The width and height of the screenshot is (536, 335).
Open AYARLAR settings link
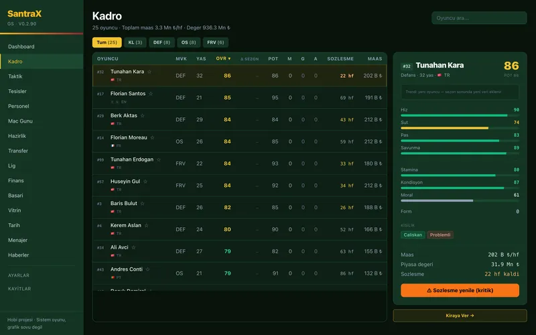click(x=19, y=275)
